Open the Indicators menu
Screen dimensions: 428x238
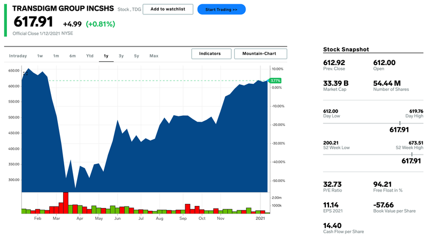tap(211, 54)
